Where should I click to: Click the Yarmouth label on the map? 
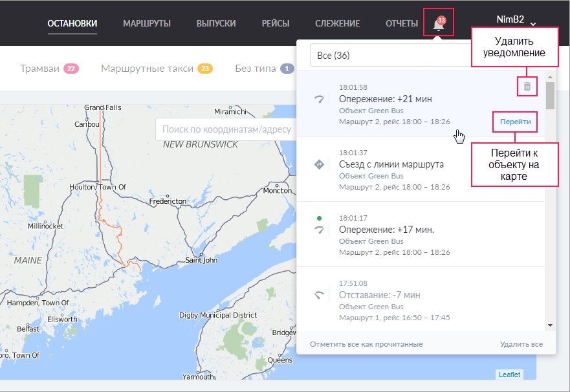(198, 376)
